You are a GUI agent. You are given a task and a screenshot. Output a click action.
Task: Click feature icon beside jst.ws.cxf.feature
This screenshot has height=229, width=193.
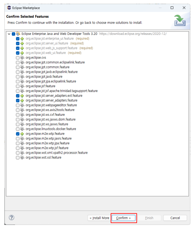tap(22, 115)
